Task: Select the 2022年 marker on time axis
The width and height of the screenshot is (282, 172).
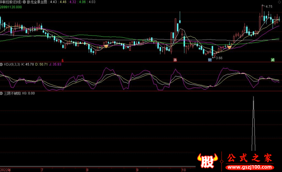Action: click(5, 170)
